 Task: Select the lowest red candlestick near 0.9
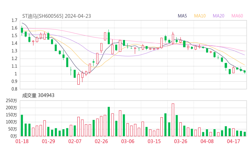pyautogui.click(x=78, y=79)
